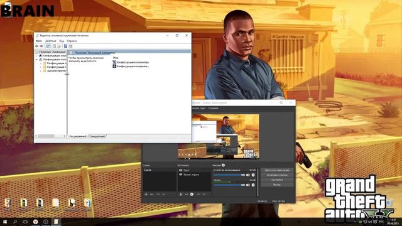
Task: Open the Файл menu in policy editor
Action: pyautogui.click(x=39, y=41)
